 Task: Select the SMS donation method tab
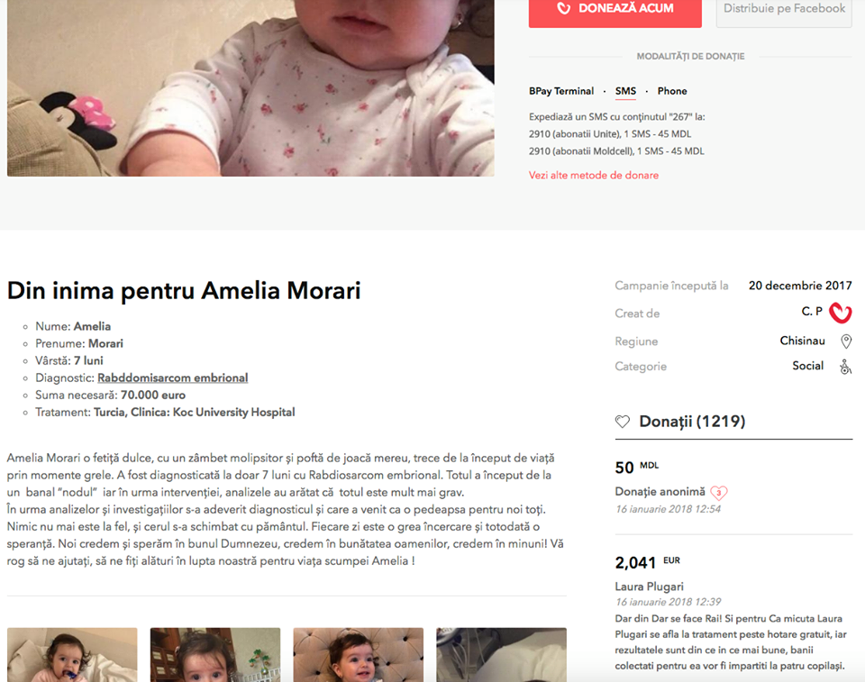point(625,91)
